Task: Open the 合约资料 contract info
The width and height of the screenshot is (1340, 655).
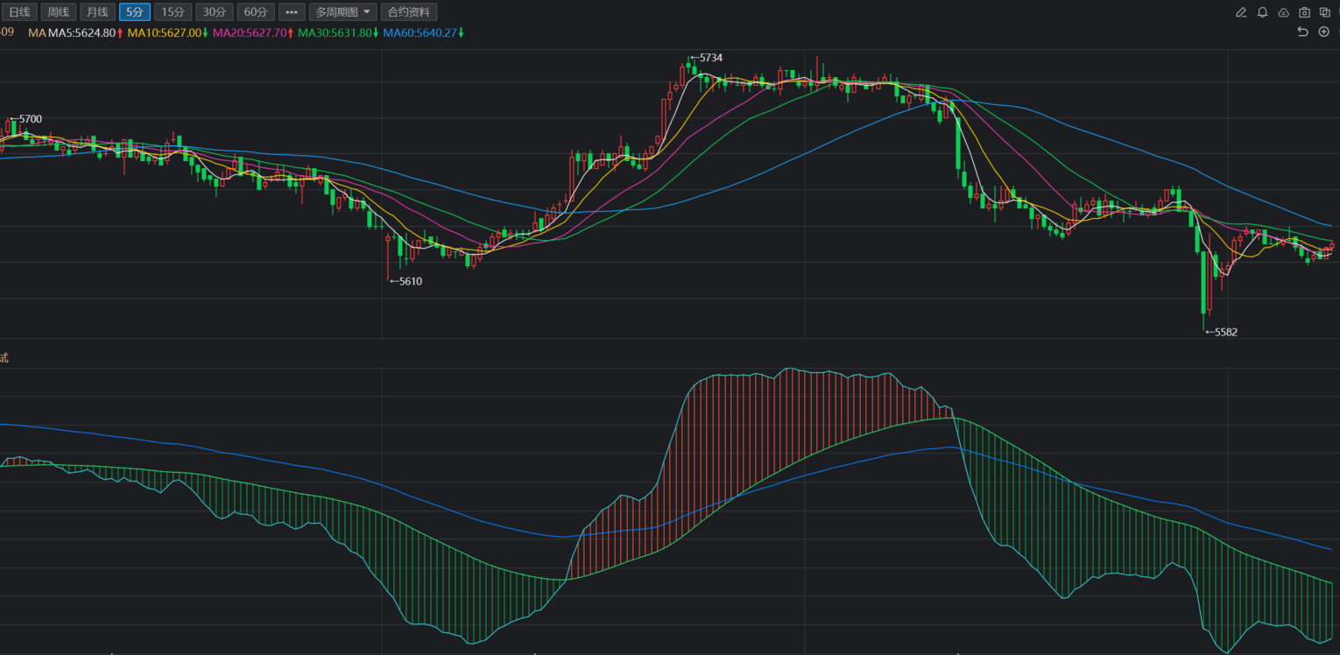Action: point(409,12)
